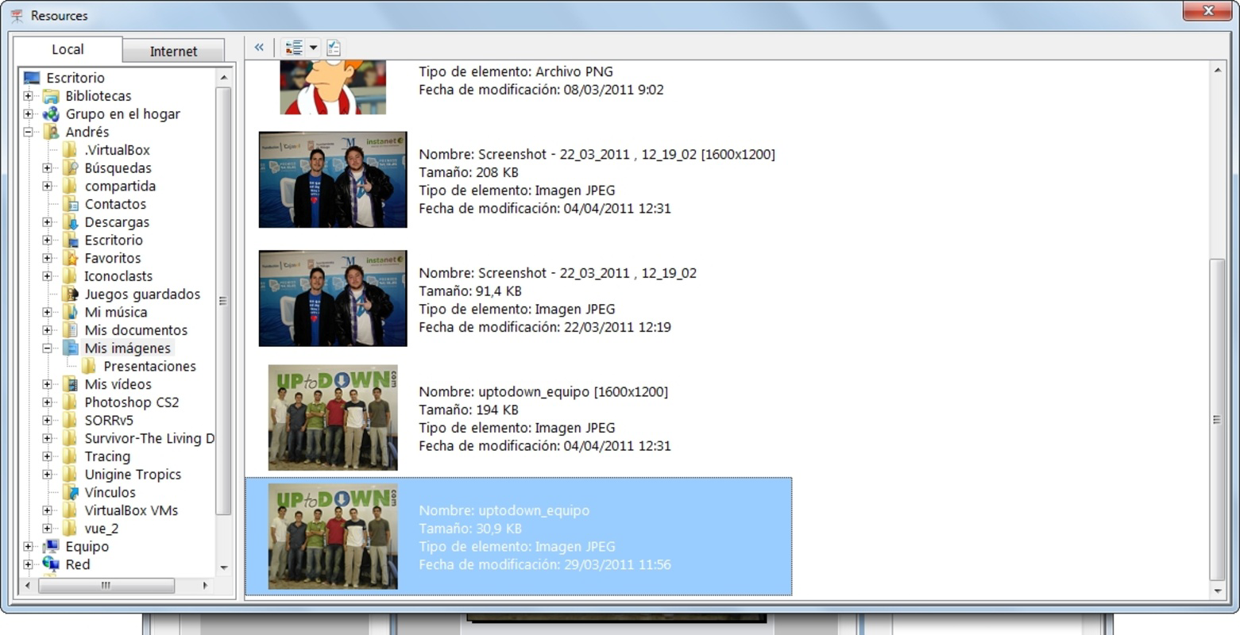Open the view mode dropdown arrow
Image resolution: width=1240 pixels, height=635 pixels.
(313, 48)
